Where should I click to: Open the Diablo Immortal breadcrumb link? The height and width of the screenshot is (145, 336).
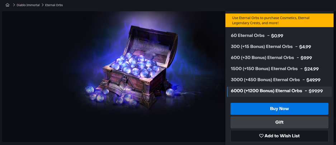(x=28, y=5)
